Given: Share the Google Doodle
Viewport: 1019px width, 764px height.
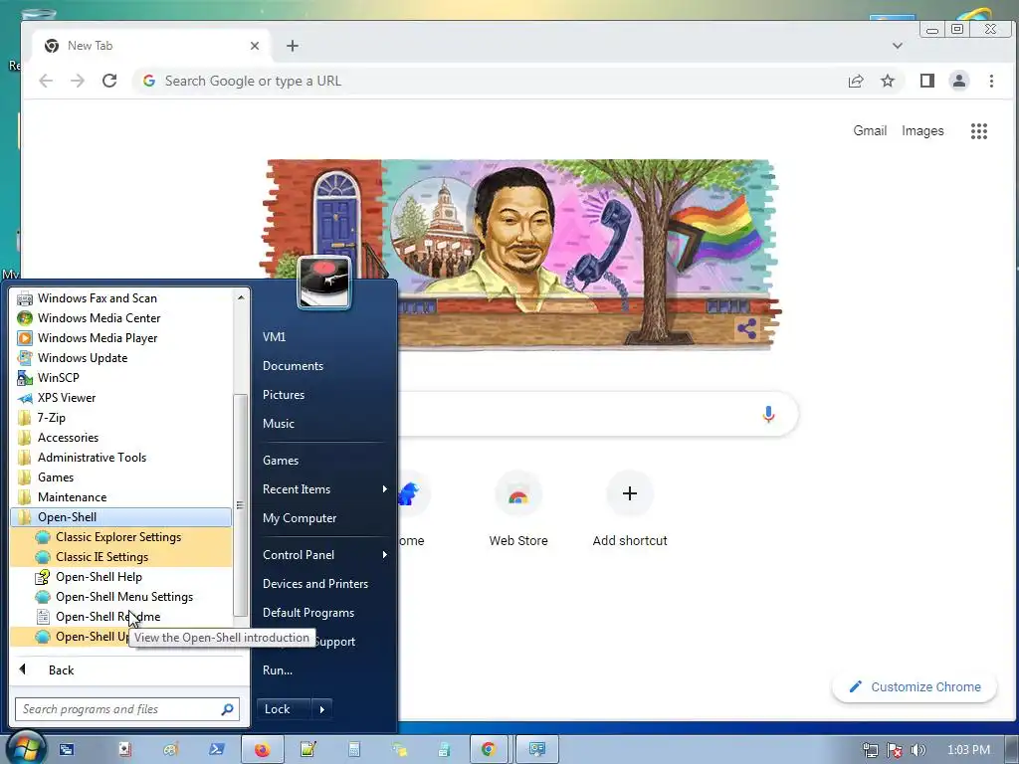Looking at the screenshot, I should pyautogui.click(x=746, y=328).
